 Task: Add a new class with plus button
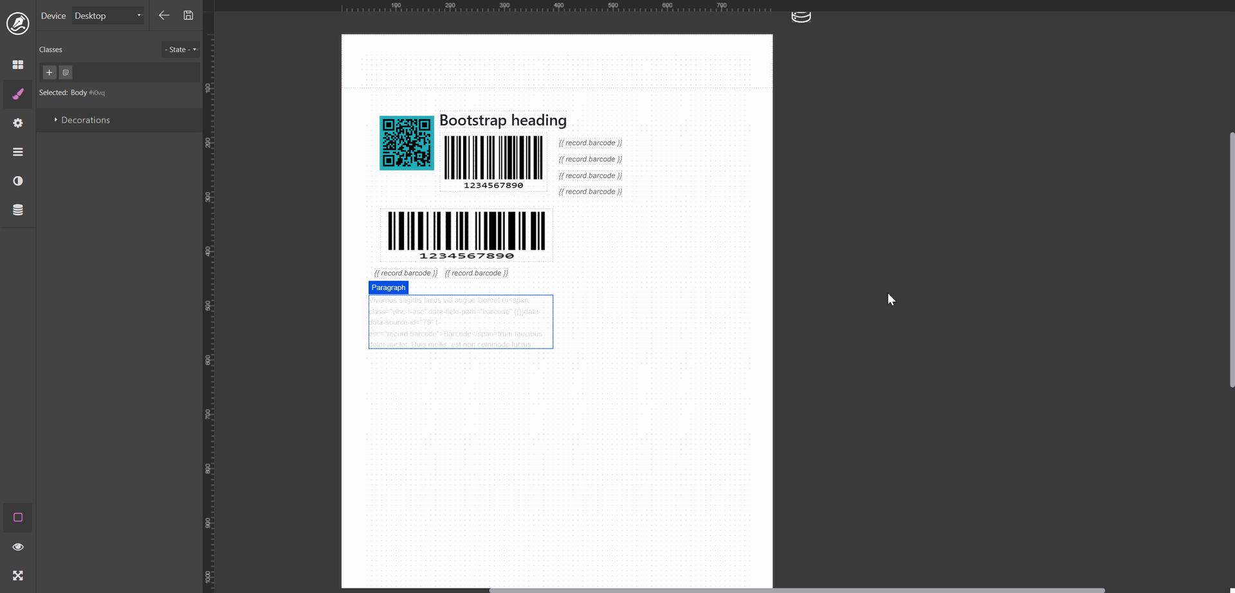click(x=50, y=73)
